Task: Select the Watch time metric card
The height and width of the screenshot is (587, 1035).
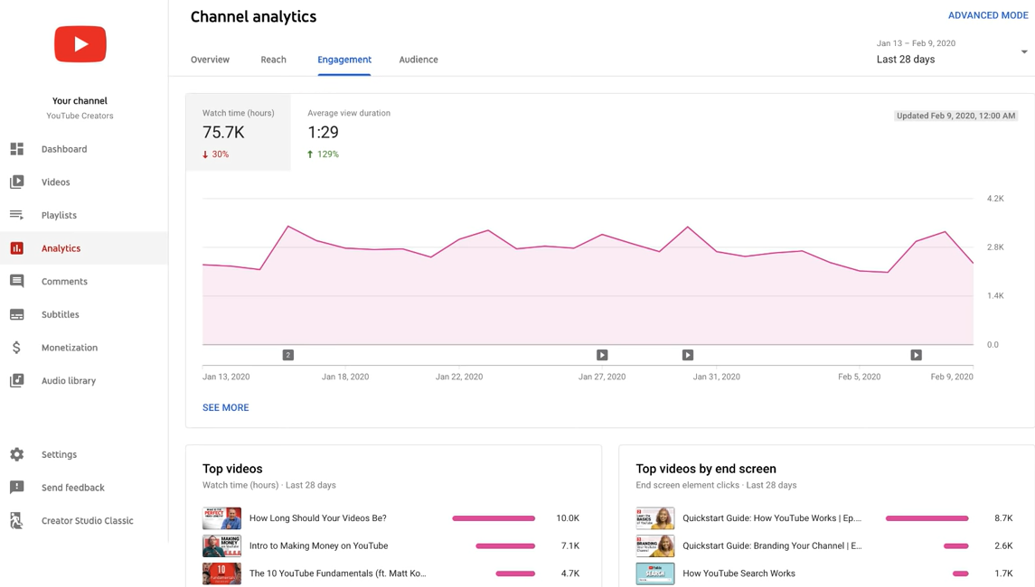Action: tap(238, 132)
